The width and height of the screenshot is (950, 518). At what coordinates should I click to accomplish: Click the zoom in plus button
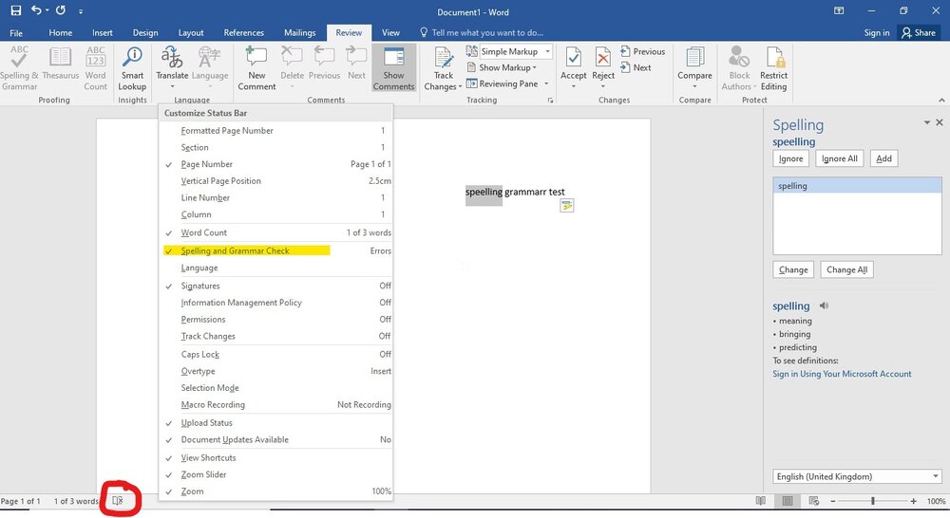913,501
